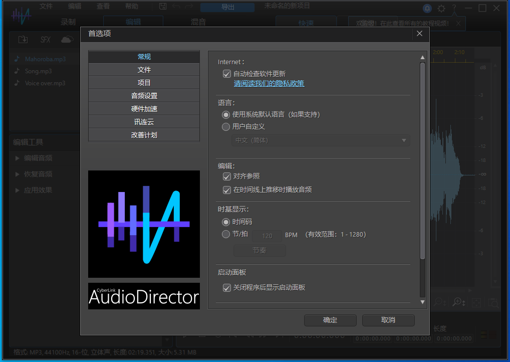Click the cloud download icon
The image size is (510, 362).
point(67,39)
